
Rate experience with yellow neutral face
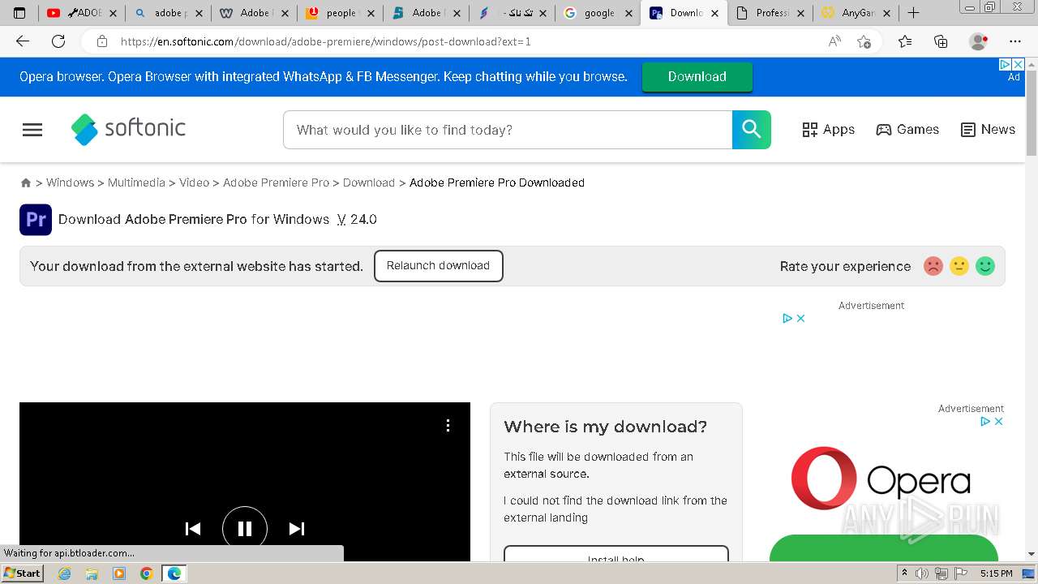coord(959,266)
